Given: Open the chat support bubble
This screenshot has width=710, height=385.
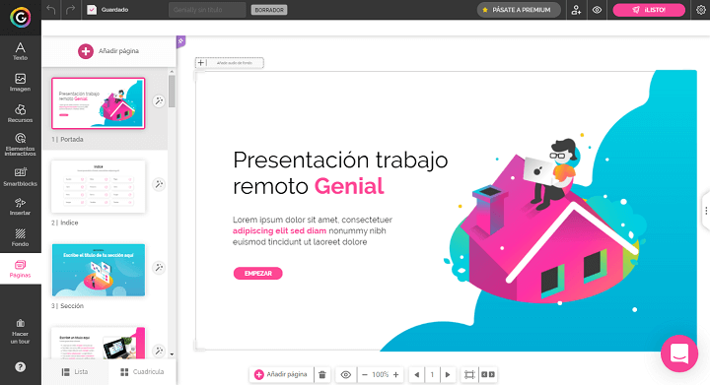Looking at the screenshot, I should 679,353.
